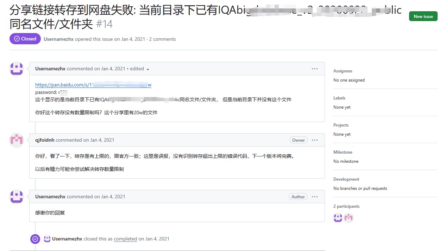Click Usernamezhx name in closed event line

coord(67,239)
